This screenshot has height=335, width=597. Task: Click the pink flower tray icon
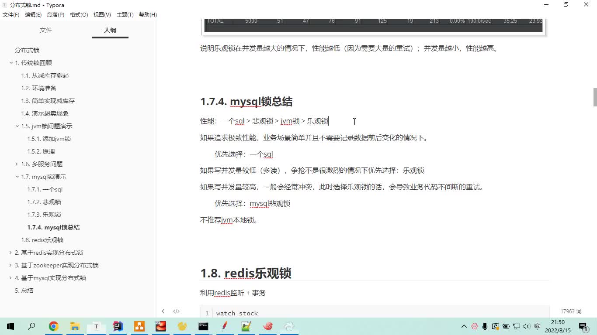pos(475,326)
